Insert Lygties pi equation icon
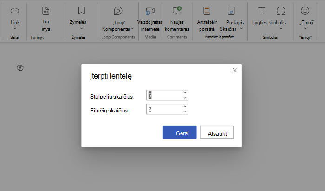The image size is (325, 191). (x=261, y=10)
